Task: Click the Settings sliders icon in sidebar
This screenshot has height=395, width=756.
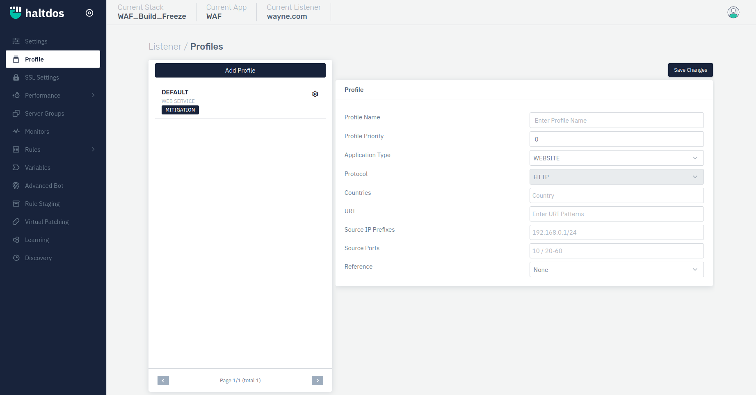Action: pos(16,41)
